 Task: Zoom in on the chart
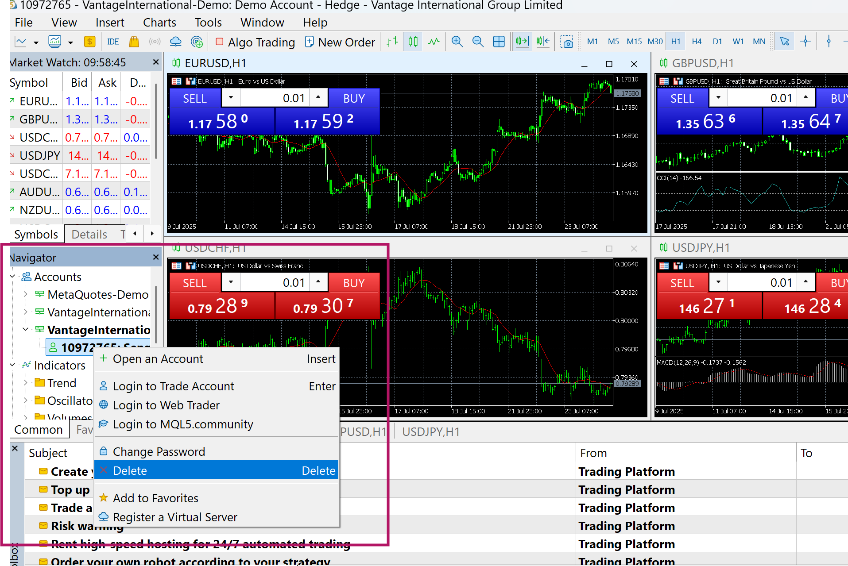point(457,42)
